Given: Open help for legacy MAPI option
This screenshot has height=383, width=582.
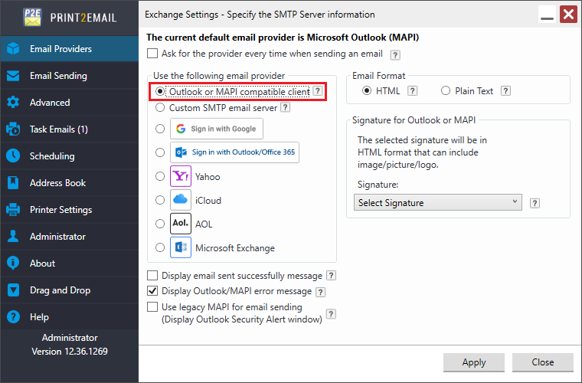Looking at the screenshot, I should click(331, 314).
